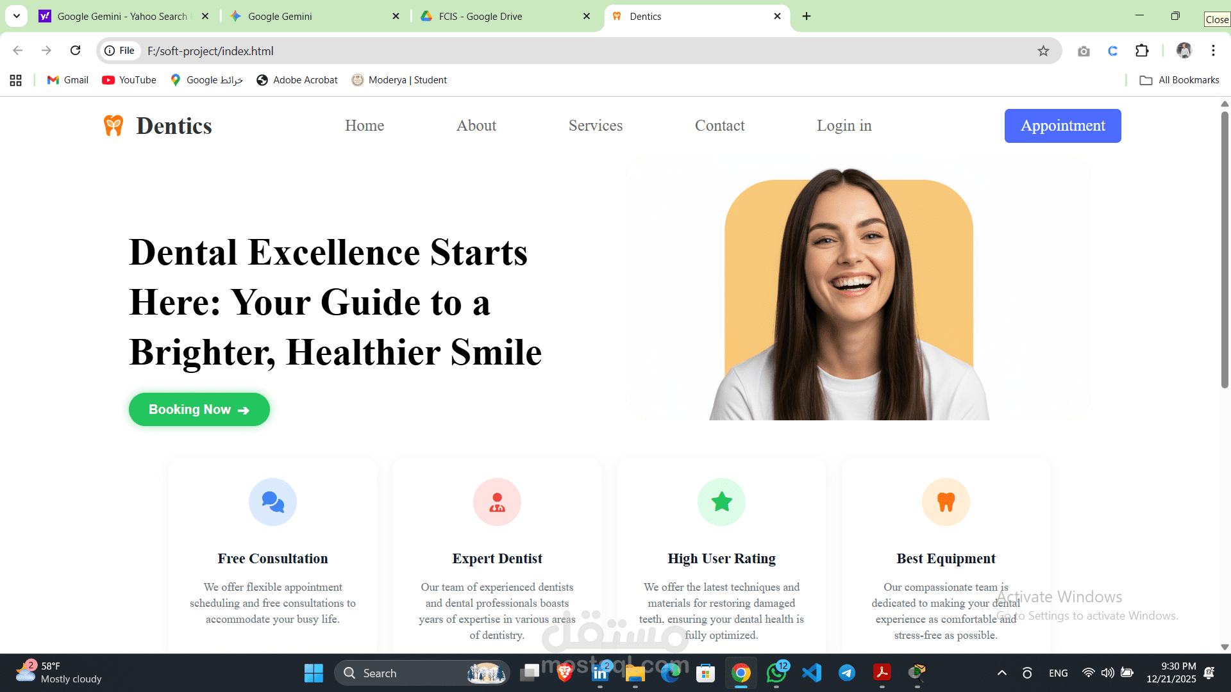Open the tab search chevron
The height and width of the screenshot is (692, 1231).
coord(16,16)
